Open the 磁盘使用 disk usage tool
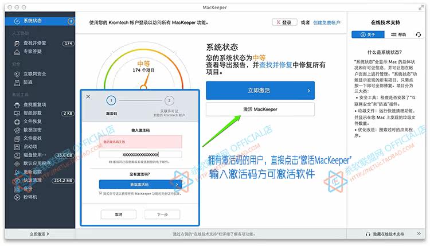This screenshot has height=246, width=430. (x=40, y=155)
